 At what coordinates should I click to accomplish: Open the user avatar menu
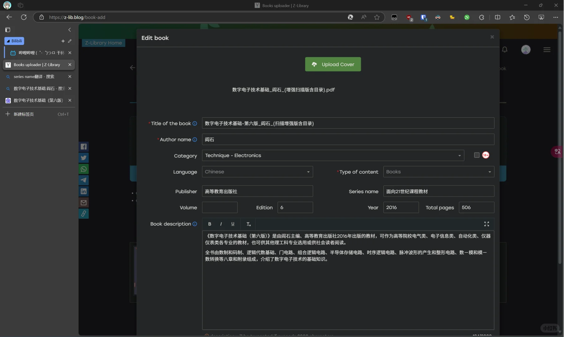point(526,50)
